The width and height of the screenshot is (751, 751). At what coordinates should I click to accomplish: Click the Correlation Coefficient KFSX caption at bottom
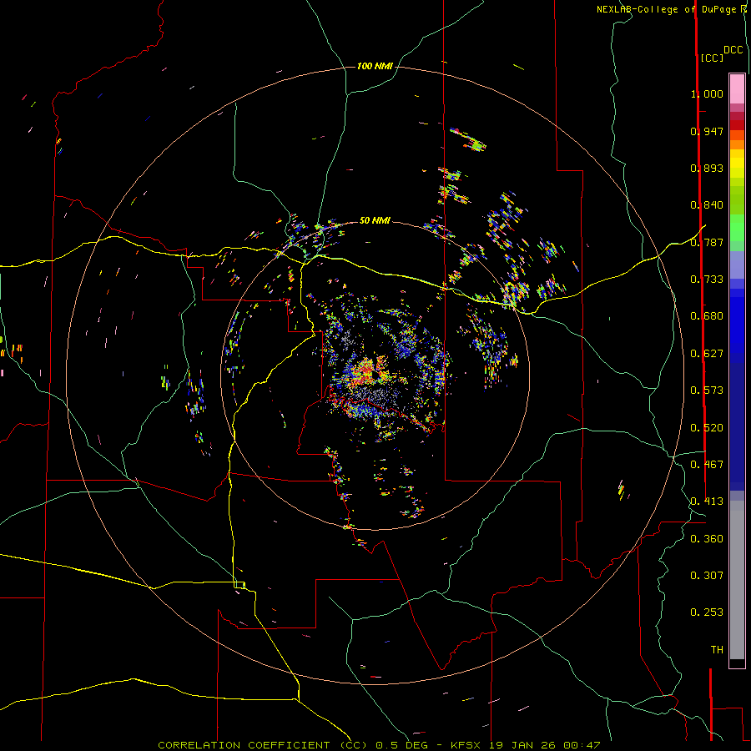[379, 745]
